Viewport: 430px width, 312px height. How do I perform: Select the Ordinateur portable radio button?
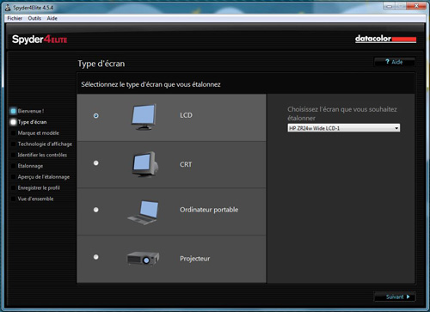click(96, 210)
